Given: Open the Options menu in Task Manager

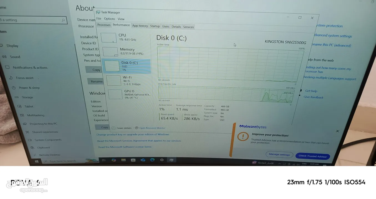Looking at the screenshot, I should (109, 19).
